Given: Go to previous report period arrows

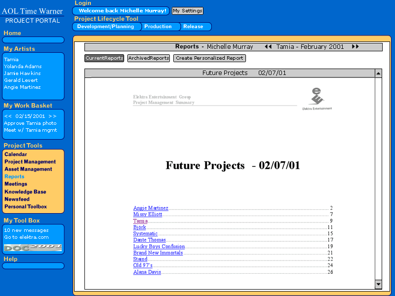Looking at the screenshot, I should [x=268, y=47].
